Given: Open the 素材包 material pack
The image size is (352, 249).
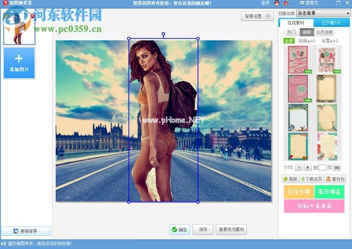Looking at the screenshot, I should (335, 179).
